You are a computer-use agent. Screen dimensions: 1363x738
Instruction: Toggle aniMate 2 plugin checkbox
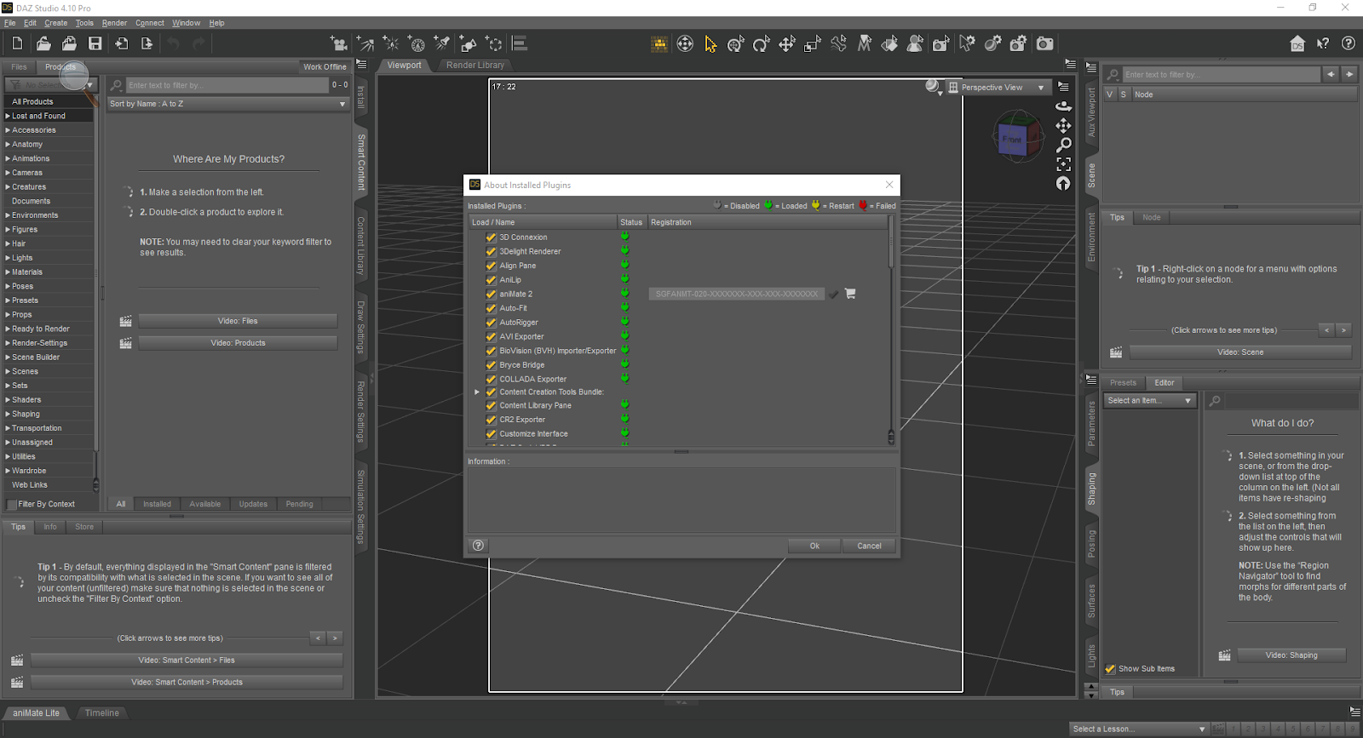tap(491, 295)
